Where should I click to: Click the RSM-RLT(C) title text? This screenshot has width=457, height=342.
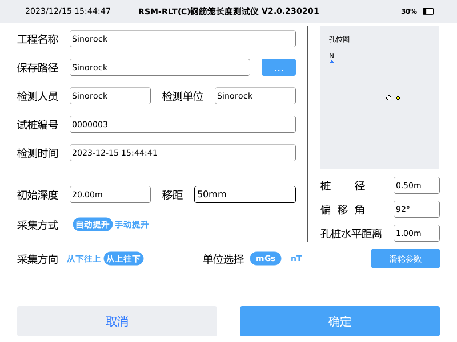point(228,11)
